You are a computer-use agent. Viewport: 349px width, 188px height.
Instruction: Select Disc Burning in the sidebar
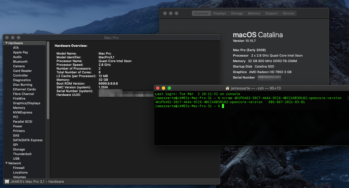(x=23, y=85)
